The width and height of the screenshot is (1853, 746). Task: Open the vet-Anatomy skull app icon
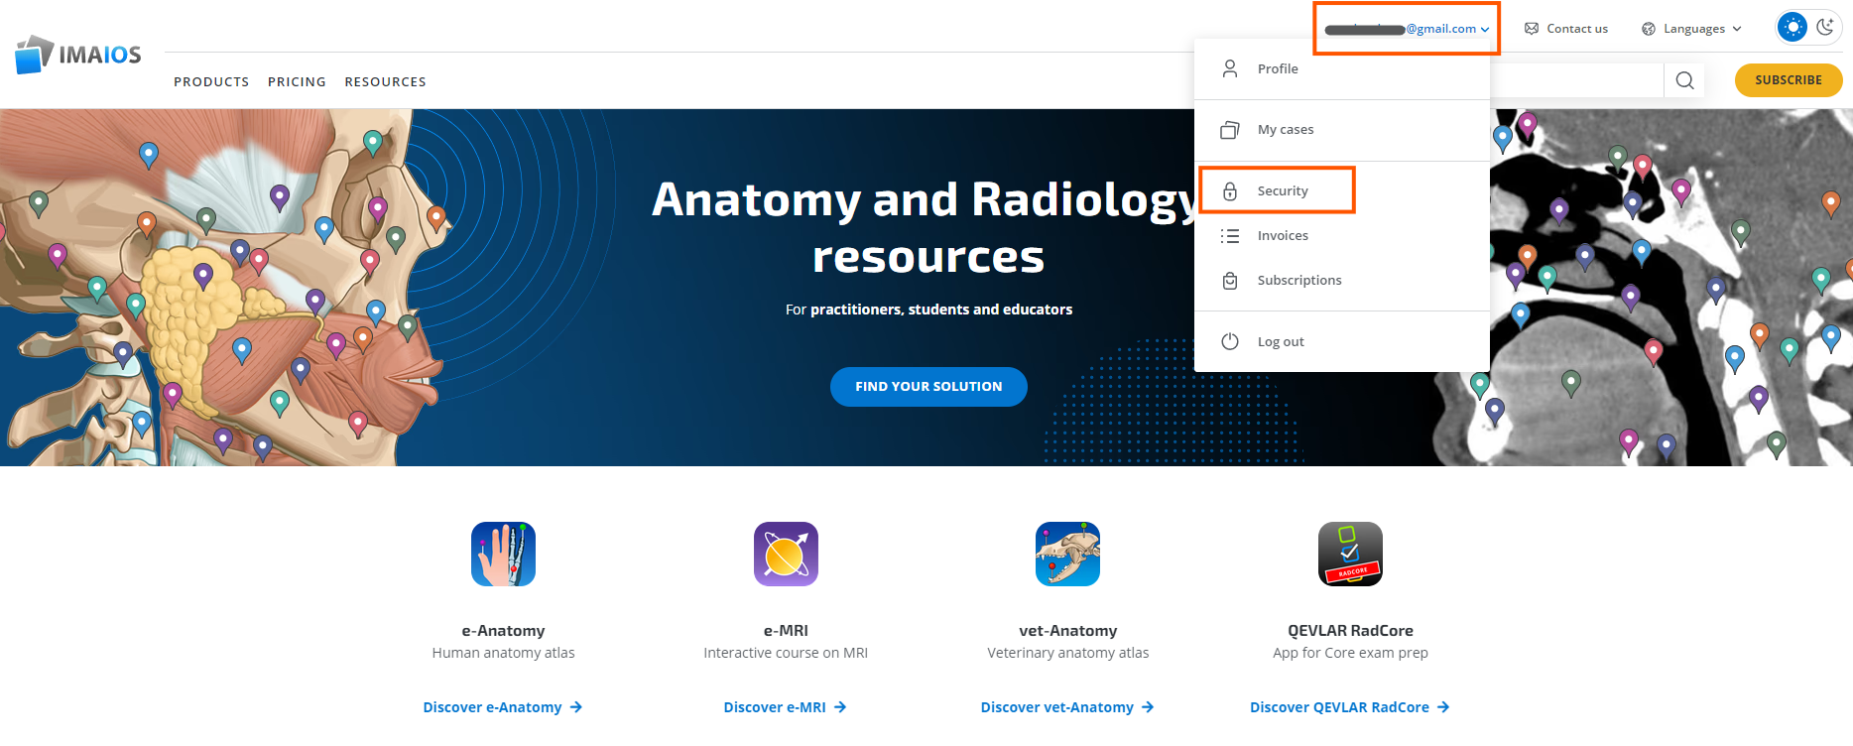pyautogui.click(x=1067, y=554)
